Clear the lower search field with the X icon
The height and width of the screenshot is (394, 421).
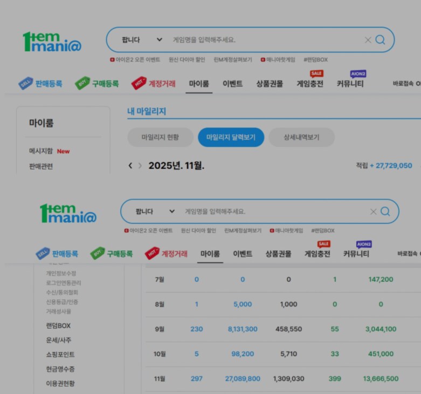click(x=373, y=212)
